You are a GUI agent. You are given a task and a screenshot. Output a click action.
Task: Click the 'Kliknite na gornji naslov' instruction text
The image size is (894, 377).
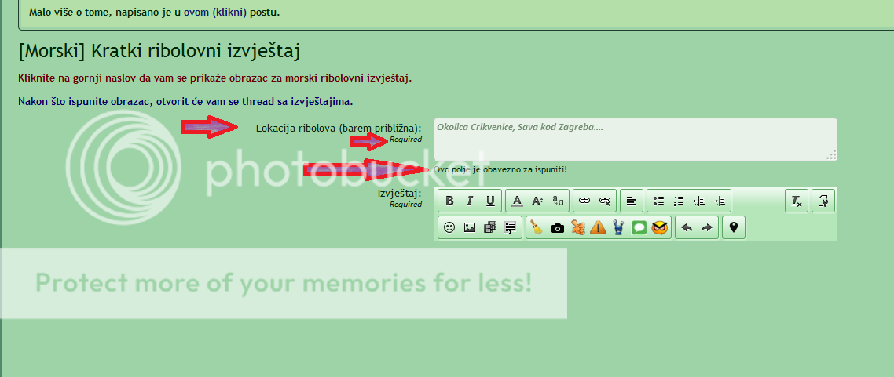tap(215, 78)
